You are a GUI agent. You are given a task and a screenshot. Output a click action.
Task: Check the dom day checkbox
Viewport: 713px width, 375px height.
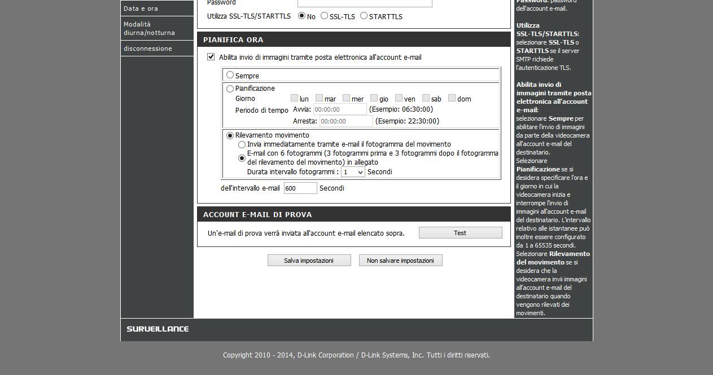click(452, 98)
